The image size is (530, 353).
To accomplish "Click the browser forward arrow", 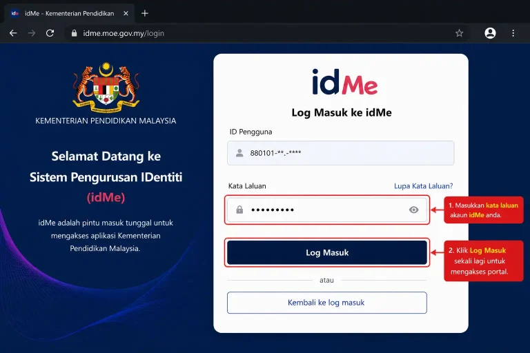I will (32, 33).
